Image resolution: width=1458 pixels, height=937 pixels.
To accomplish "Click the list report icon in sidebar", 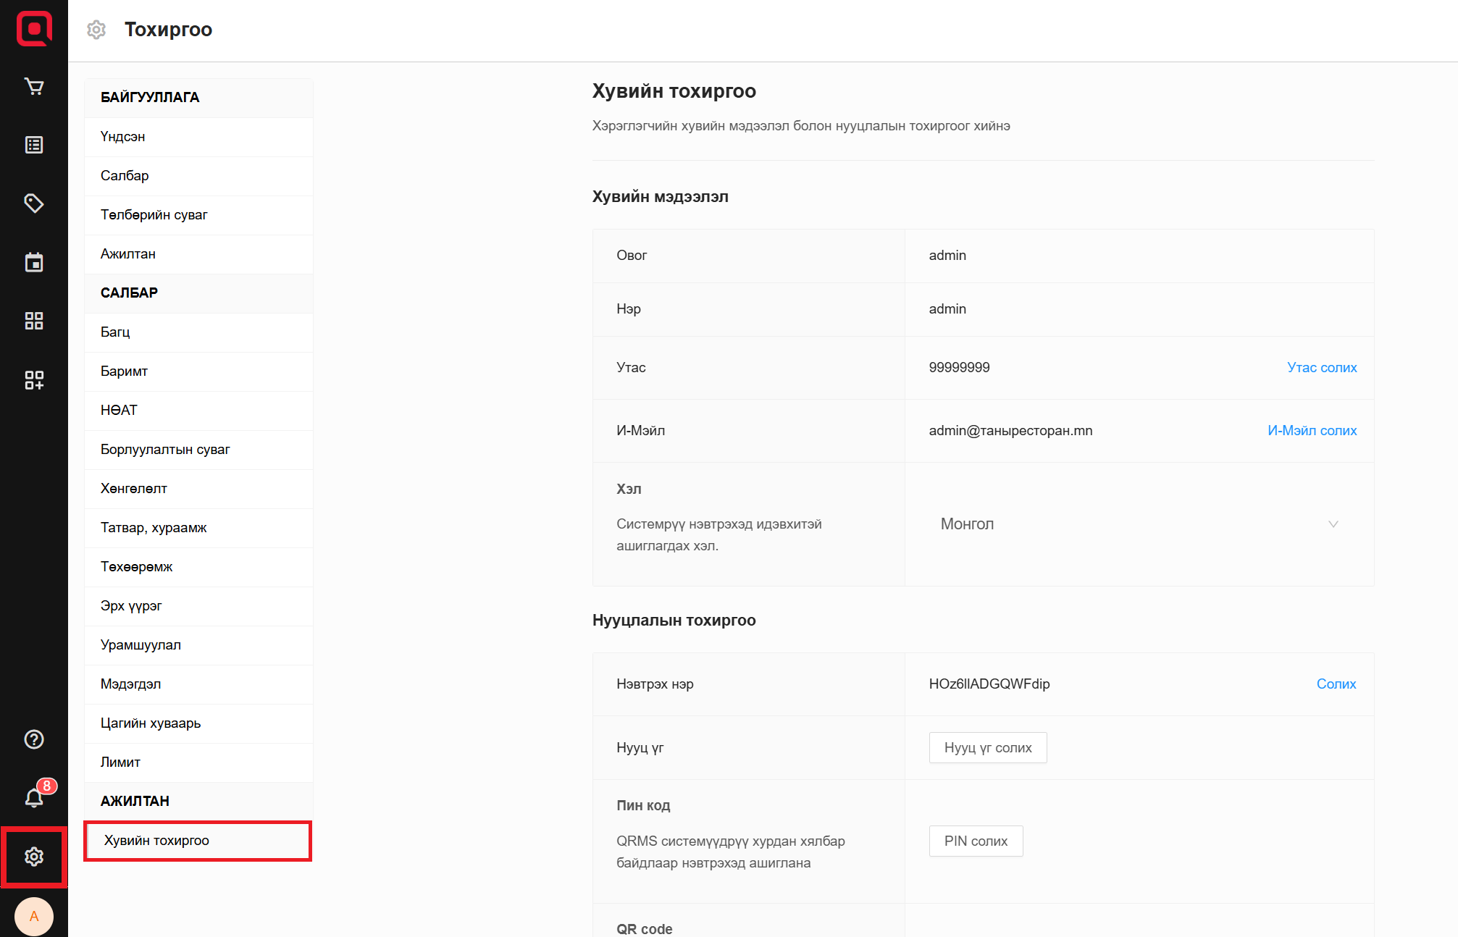I will [34, 145].
